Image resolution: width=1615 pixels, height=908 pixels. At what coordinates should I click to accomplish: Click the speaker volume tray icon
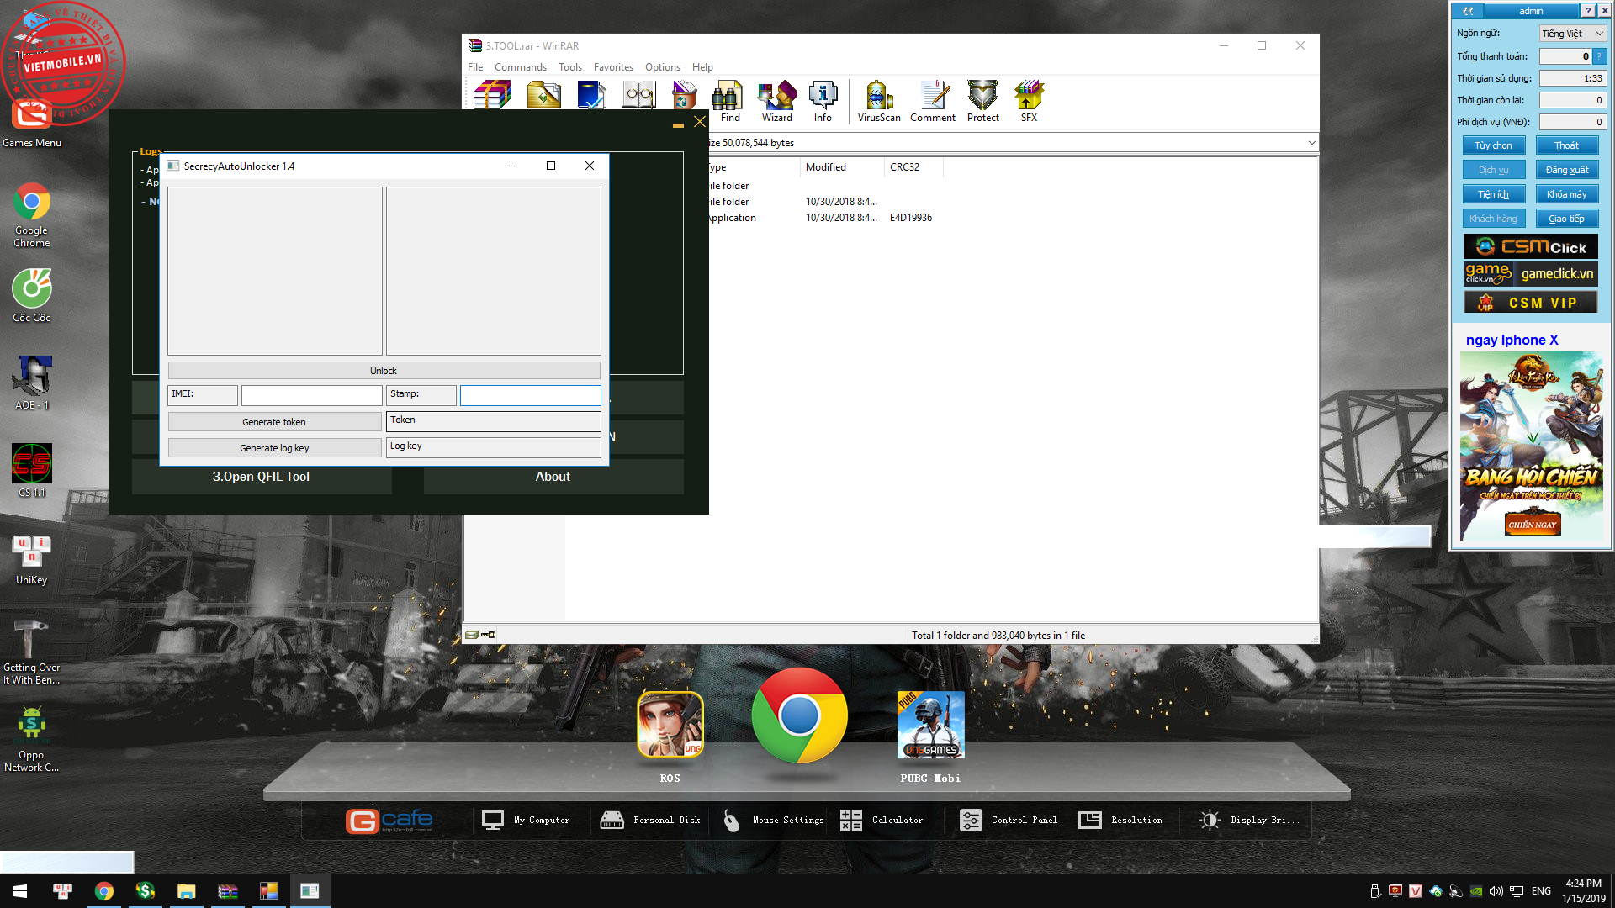[1496, 891]
